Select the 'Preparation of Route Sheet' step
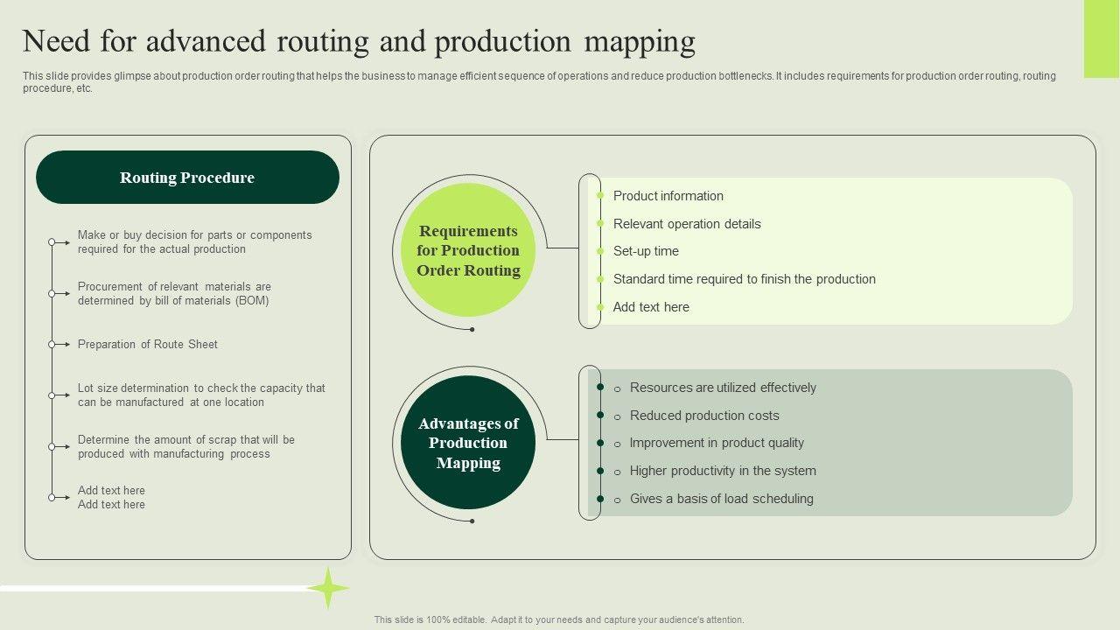The height and width of the screenshot is (630, 1120). 147,345
